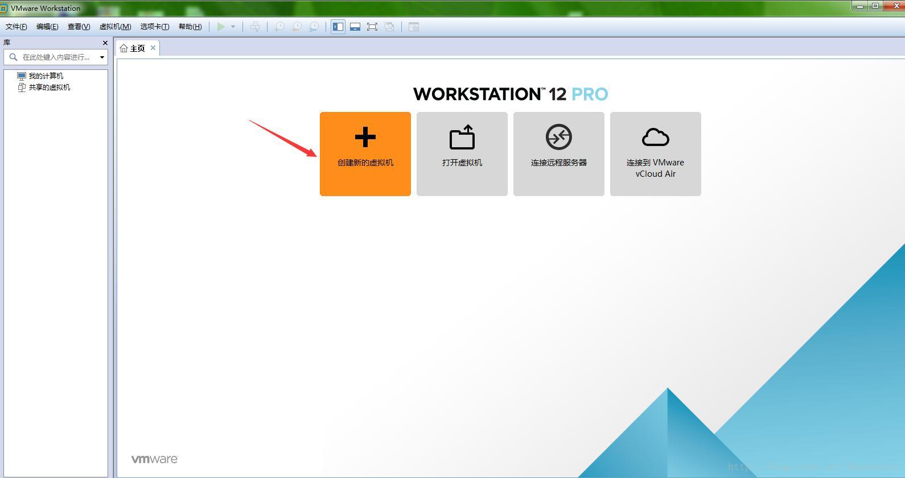Viewport: 905px width, 478px height.
Task: Expand the library search dropdown arrow
Action: [x=102, y=57]
